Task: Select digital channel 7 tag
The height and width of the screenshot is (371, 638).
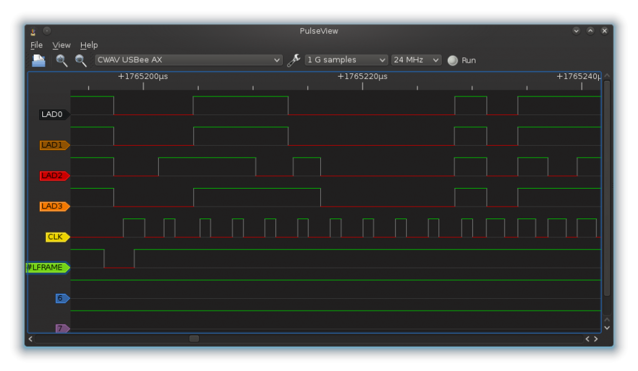Action: 62,329
